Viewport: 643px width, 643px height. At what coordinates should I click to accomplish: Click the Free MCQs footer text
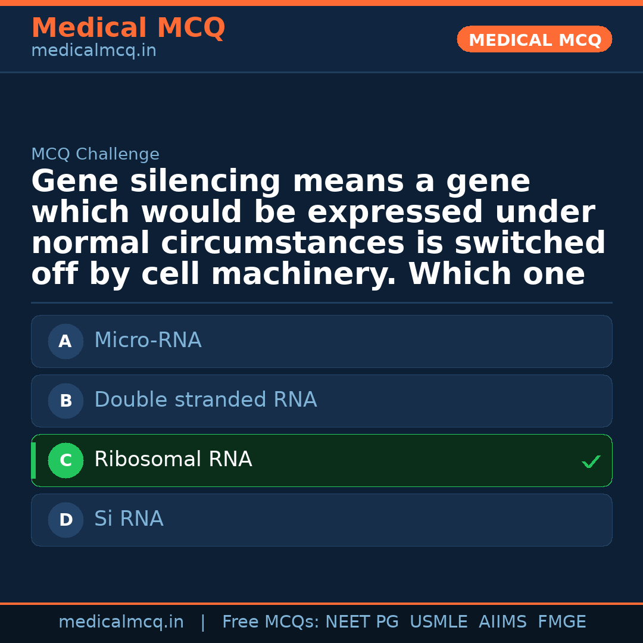(270, 622)
